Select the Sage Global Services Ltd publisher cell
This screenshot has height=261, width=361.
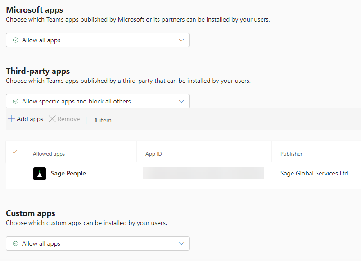314,174
